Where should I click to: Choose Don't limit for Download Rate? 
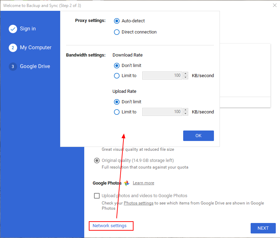click(117, 66)
